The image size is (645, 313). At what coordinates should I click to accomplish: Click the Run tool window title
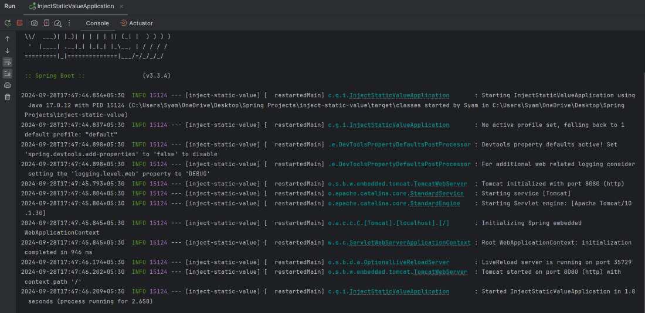coord(10,6)
